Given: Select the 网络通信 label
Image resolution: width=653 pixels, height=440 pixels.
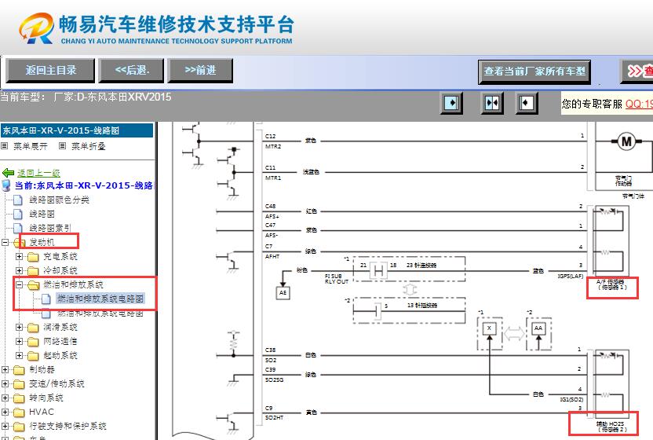Looking at the screenshot, I should click(x=60, y=342).
